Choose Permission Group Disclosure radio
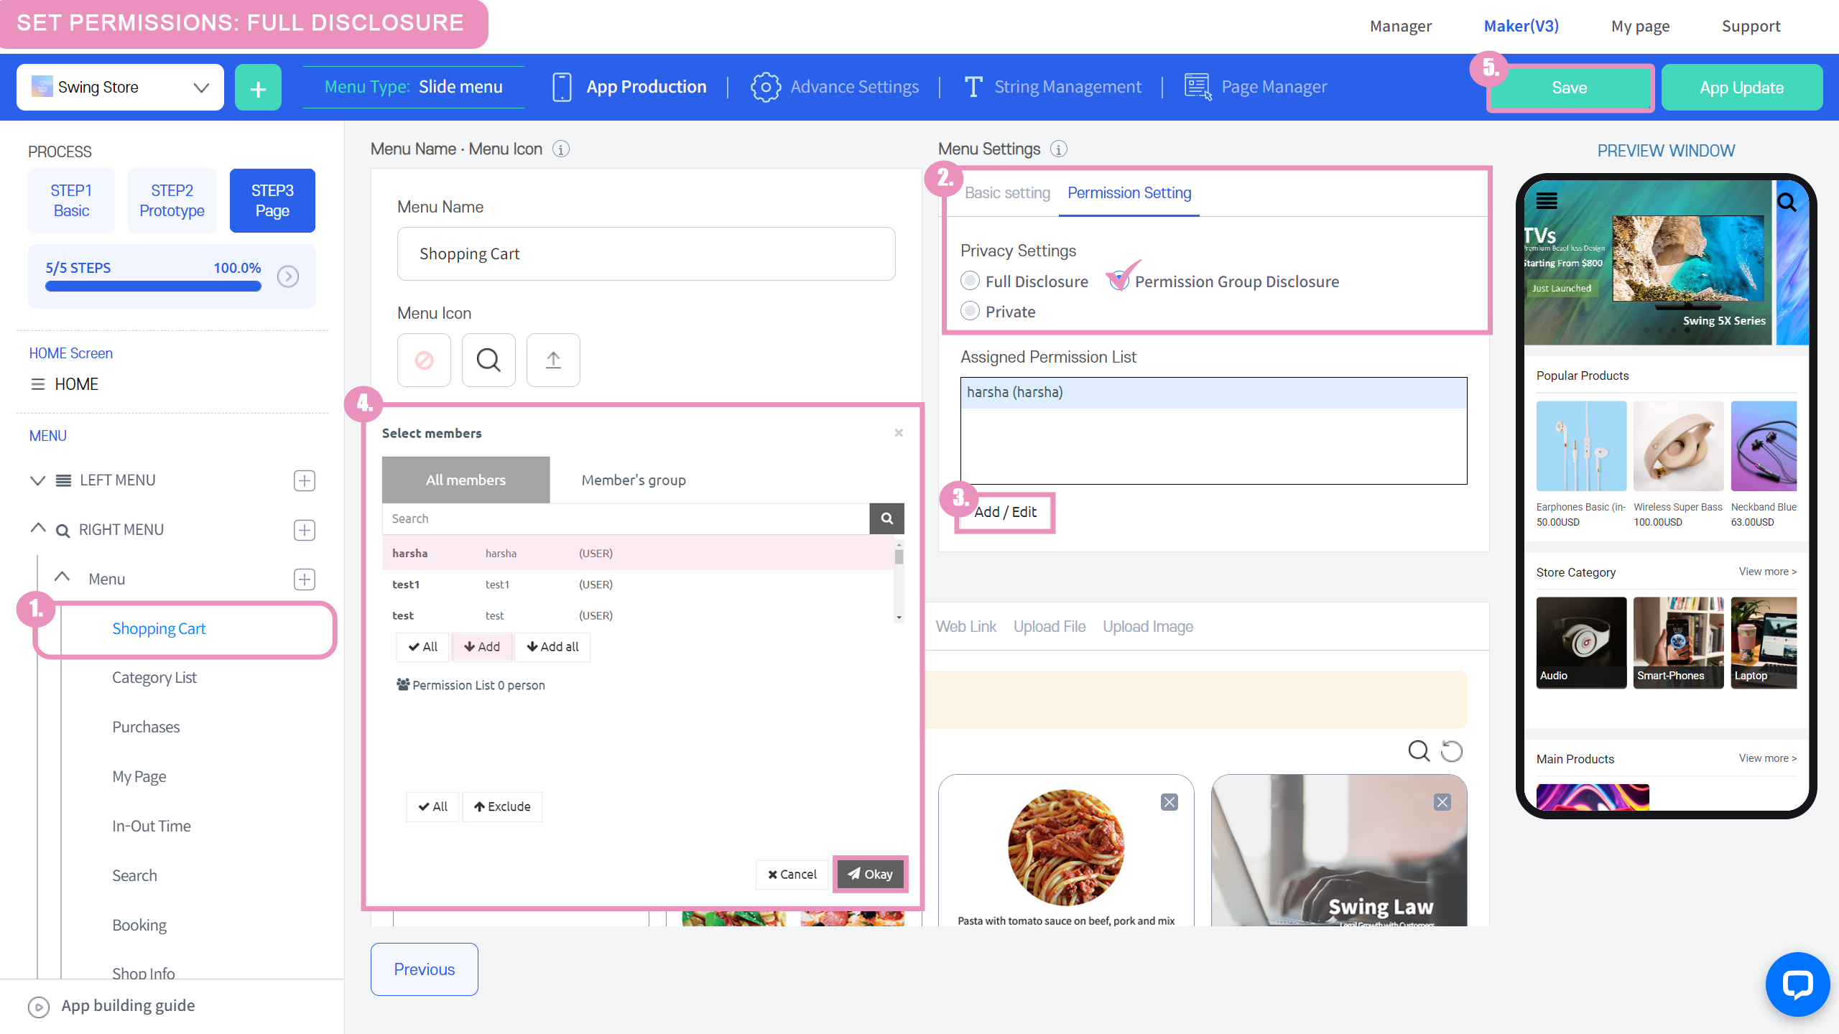The width and height of the screenshot is (1839, 1034). point(1119,281)
